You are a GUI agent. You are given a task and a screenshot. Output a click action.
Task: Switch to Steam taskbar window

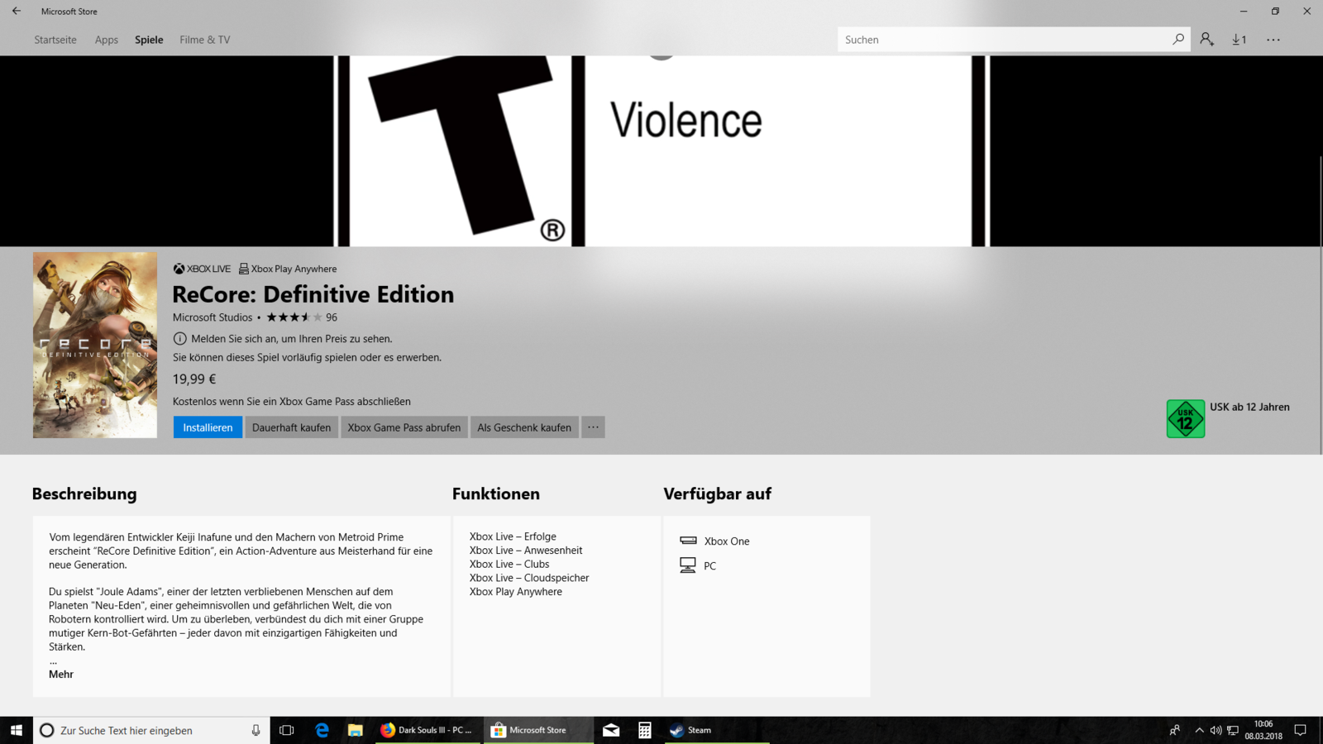[717, 730]
